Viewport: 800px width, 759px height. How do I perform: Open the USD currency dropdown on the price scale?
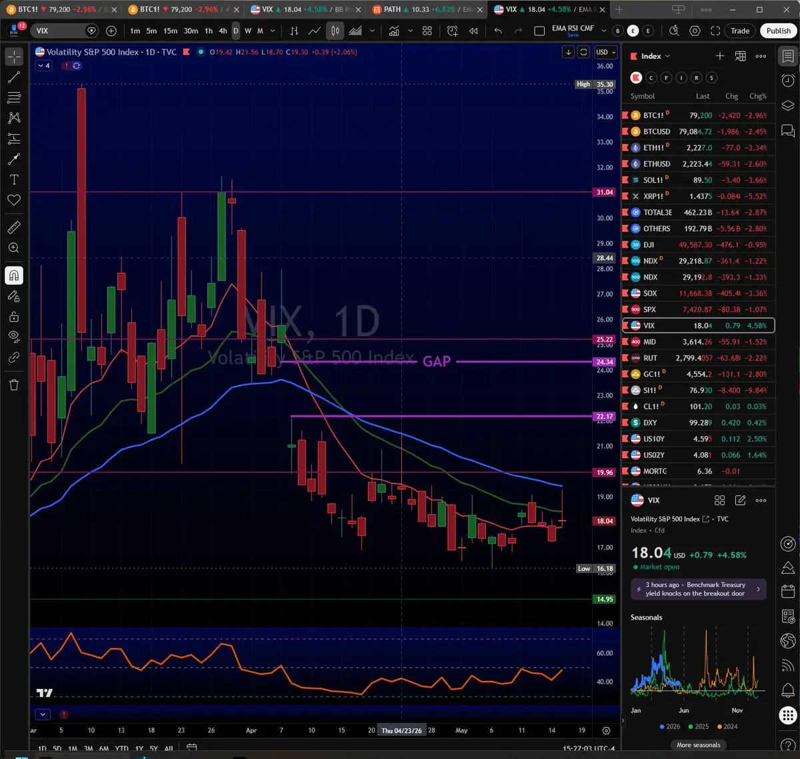point(605,52)
